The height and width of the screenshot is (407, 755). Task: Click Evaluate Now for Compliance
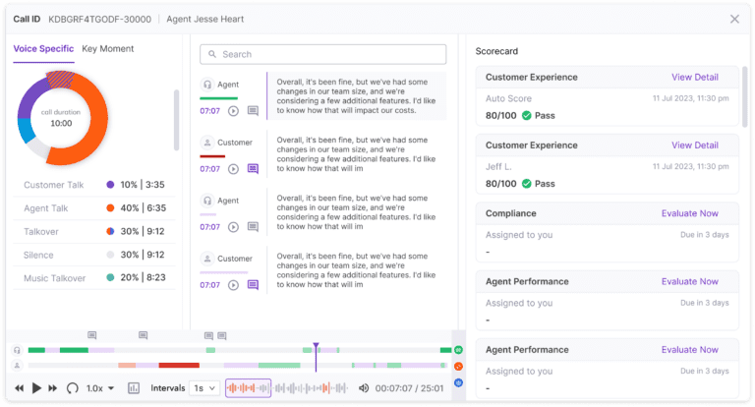pyautogui.click(x=689, y=213)
